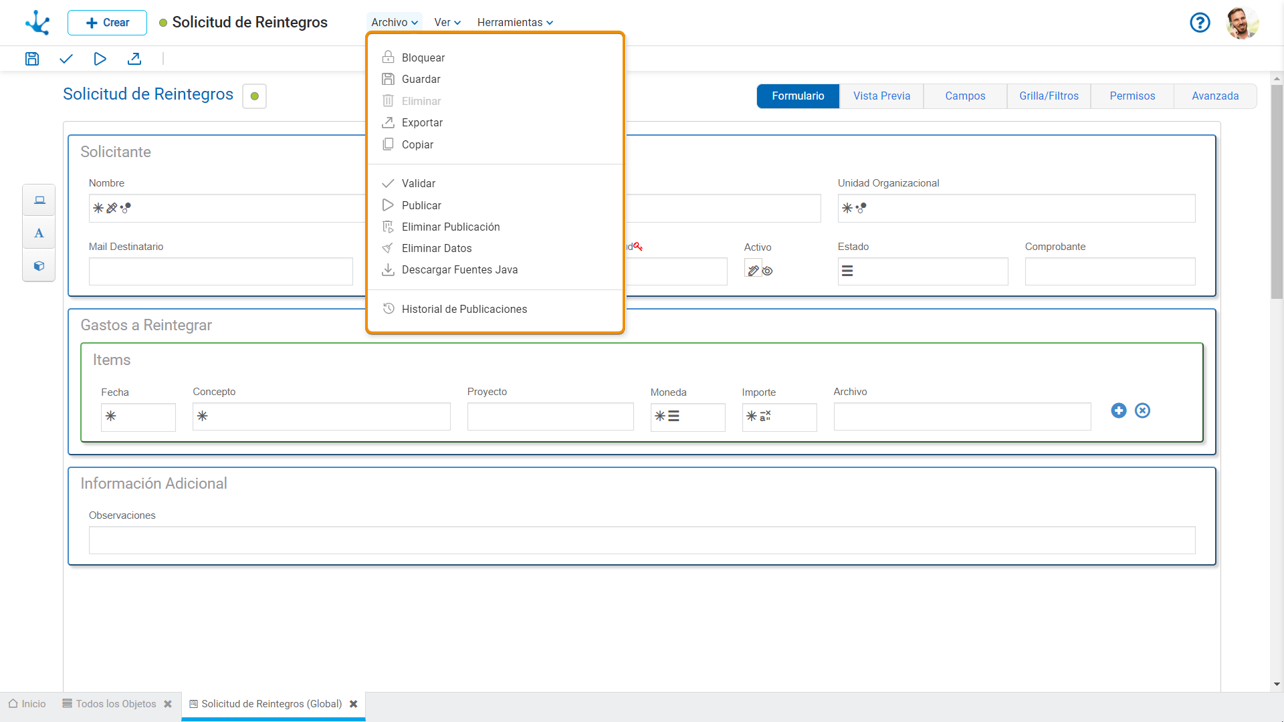1284x722 pixels.
Task: Click the Importe field in Items
Action: click(780, 417)
